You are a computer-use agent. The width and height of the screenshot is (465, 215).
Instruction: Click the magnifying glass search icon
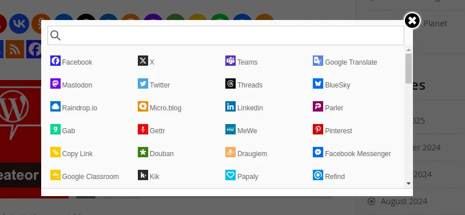(x=55, y=35)
